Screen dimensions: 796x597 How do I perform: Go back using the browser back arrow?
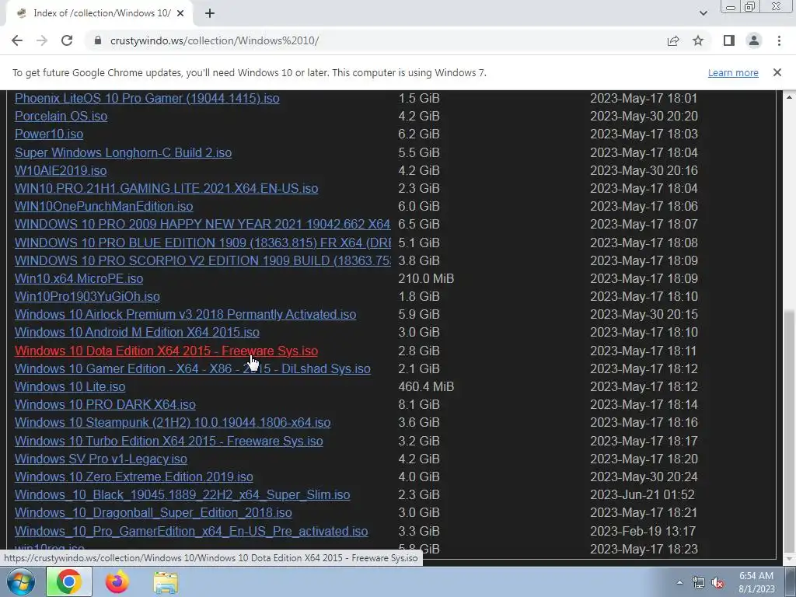[x=17, y=40]
